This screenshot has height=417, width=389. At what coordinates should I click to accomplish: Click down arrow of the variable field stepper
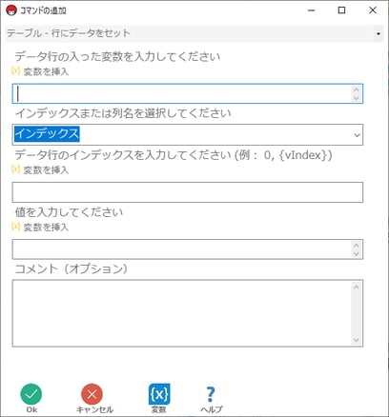click(357, 98)
